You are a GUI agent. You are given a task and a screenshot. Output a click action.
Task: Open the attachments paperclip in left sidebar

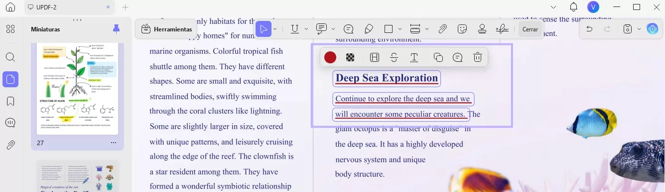[x=10, y=145]
